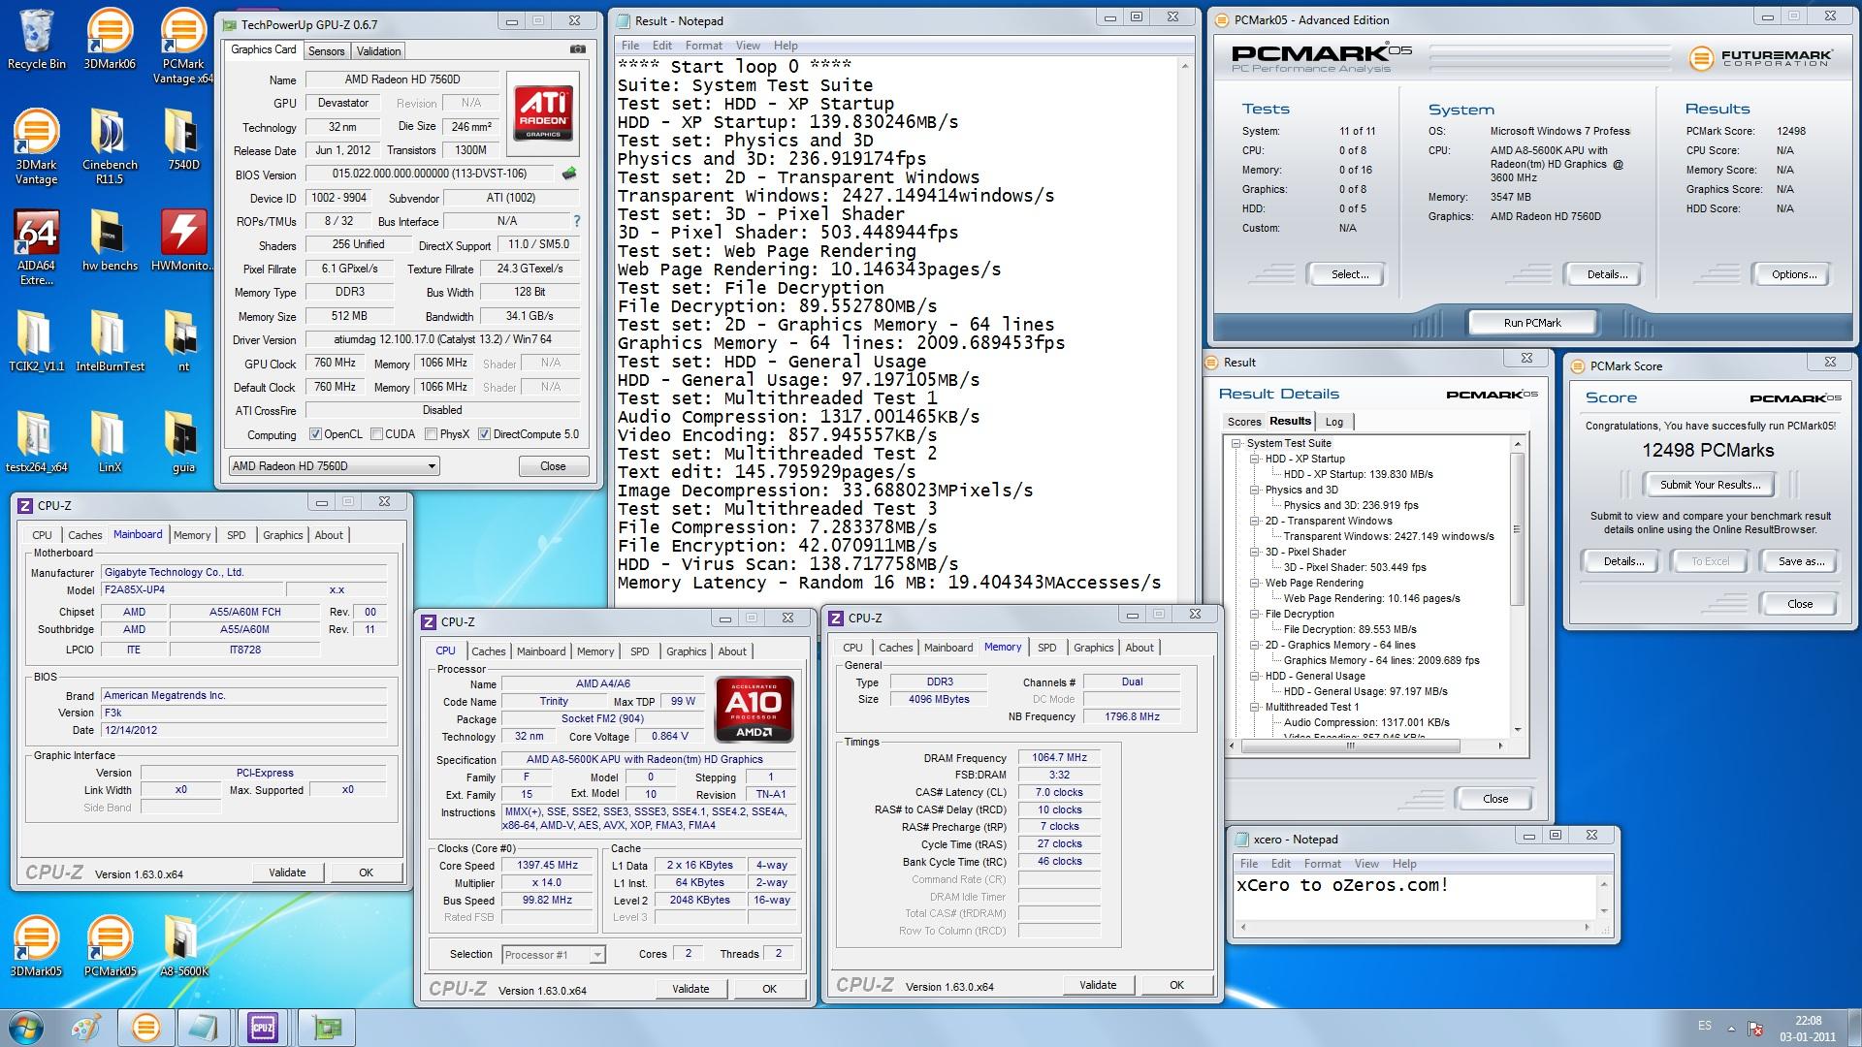1862x1047 pixels.
Task: Click Validate in CPU-Z Mainboard window
Action: click(x=287, y=872)
